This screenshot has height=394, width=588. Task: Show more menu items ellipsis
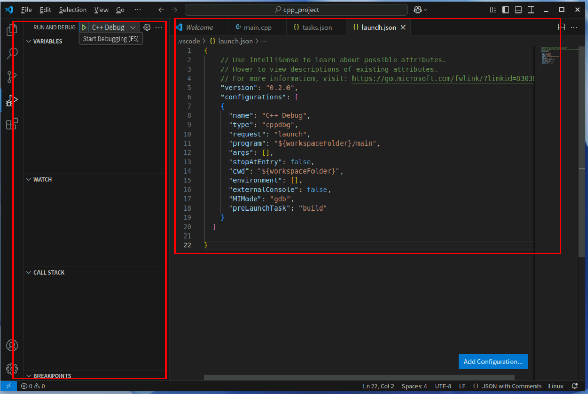pos(138,10)
